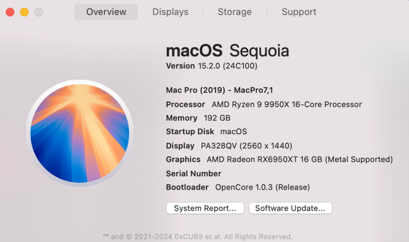Click the macOS Sequoia title text
Screen dimensions: 409x242
point(228,51)
